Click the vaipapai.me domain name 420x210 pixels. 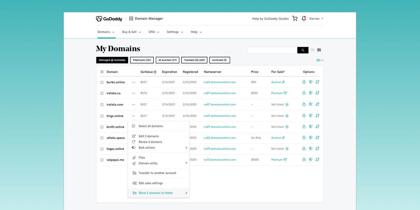point(115,160)
